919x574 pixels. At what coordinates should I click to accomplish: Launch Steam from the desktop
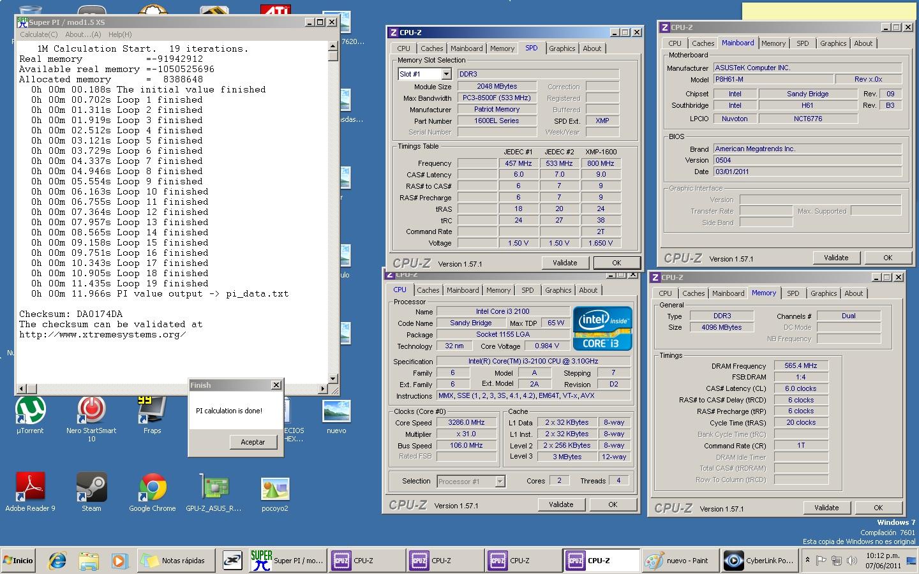(91, 492)
